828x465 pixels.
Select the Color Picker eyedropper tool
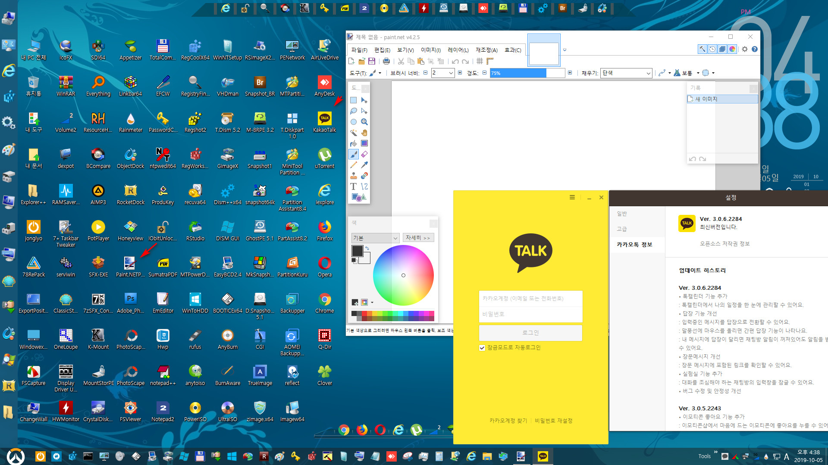tap(364, 165)
